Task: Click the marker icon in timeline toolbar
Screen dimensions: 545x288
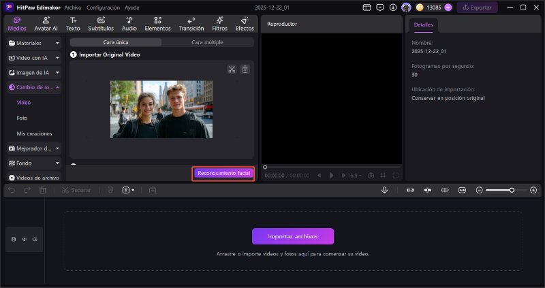Action: 110,190
